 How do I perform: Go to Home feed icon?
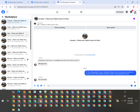pyautogui.click(x=57, y=12)
